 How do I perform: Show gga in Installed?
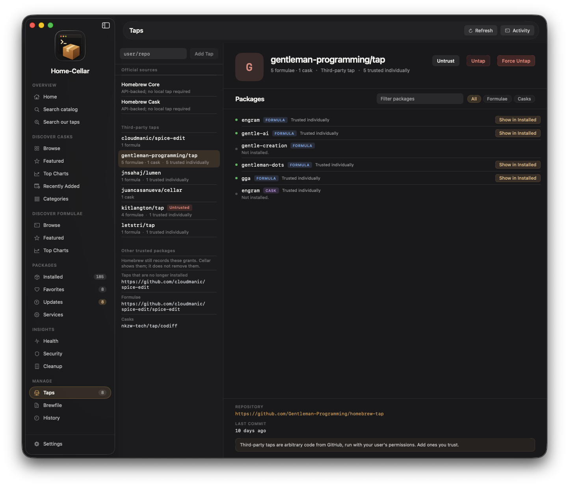coord(518,178)
